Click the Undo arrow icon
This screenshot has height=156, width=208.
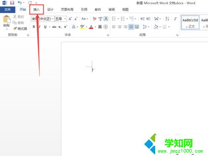pyautogui.click(x=20, y=2)
